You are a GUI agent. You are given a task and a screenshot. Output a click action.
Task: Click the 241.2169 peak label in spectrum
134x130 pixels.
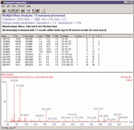(x=92, y=118)
